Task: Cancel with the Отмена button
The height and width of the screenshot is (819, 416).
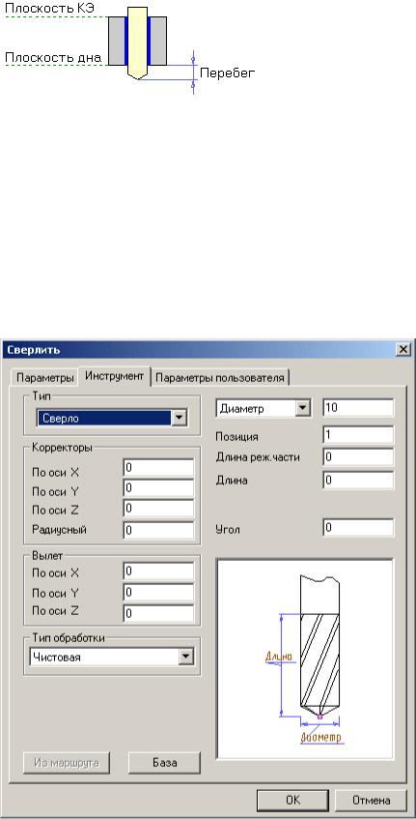Action: click(372, 800)
